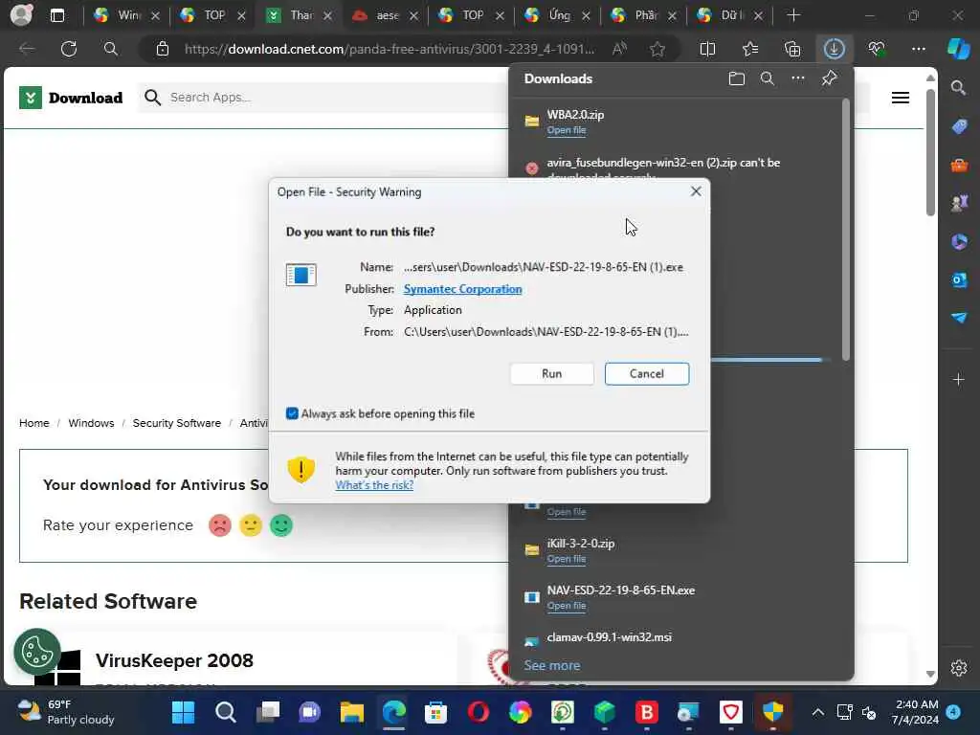The width and height of the screenshot is (980, 735).
Task: Open Favorites list icon
Action: tap(750, 49)
